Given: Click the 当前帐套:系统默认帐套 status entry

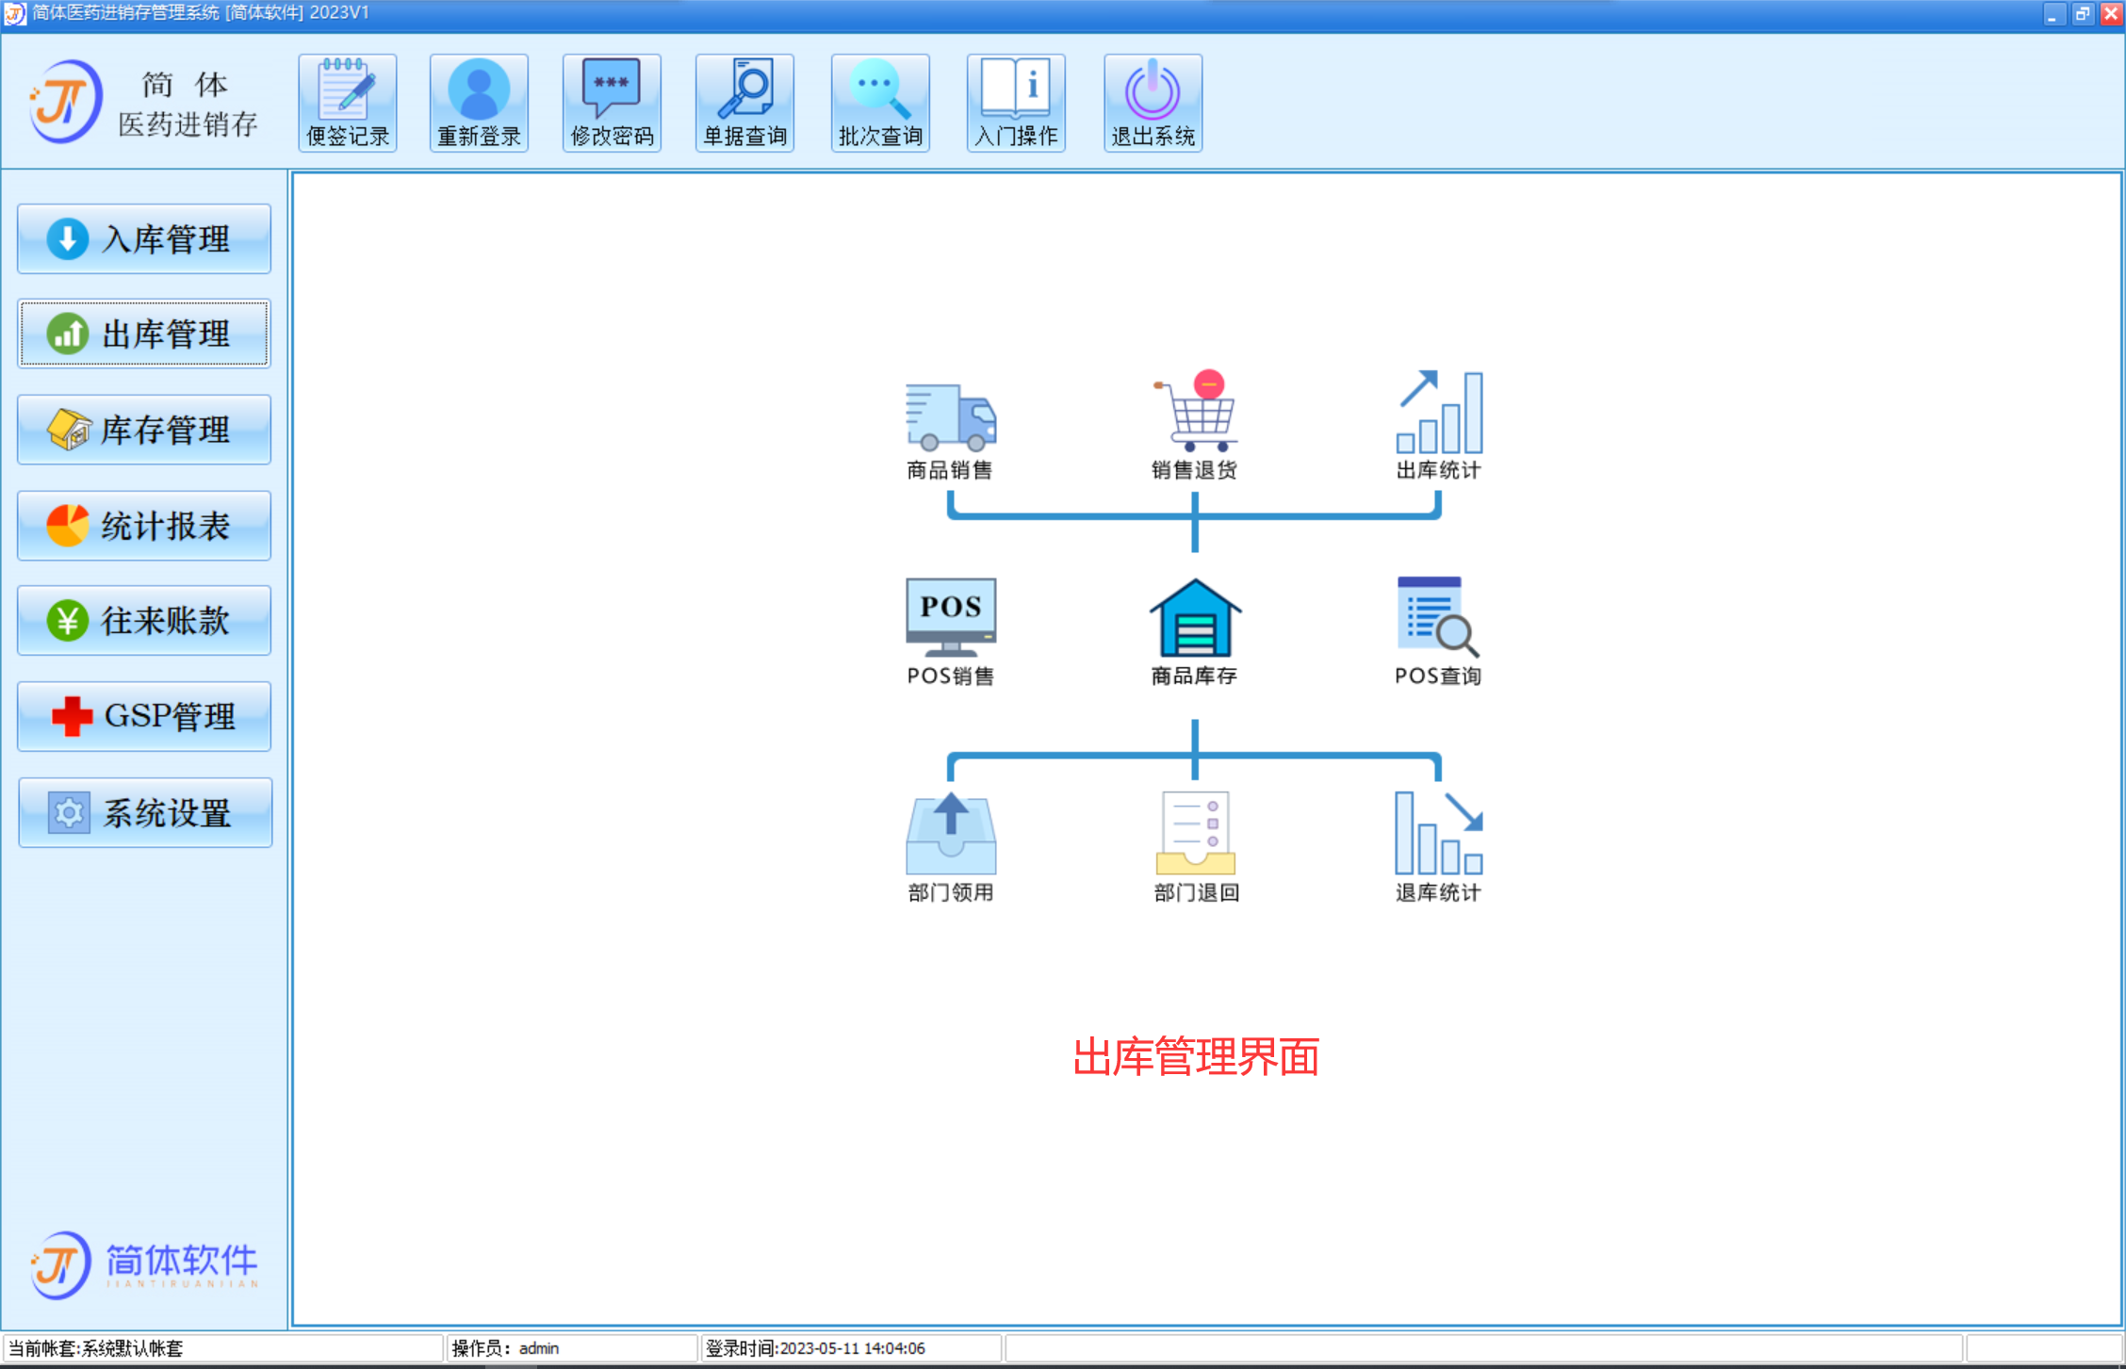Looking at the screenshot, I should tap(222, 1348).
